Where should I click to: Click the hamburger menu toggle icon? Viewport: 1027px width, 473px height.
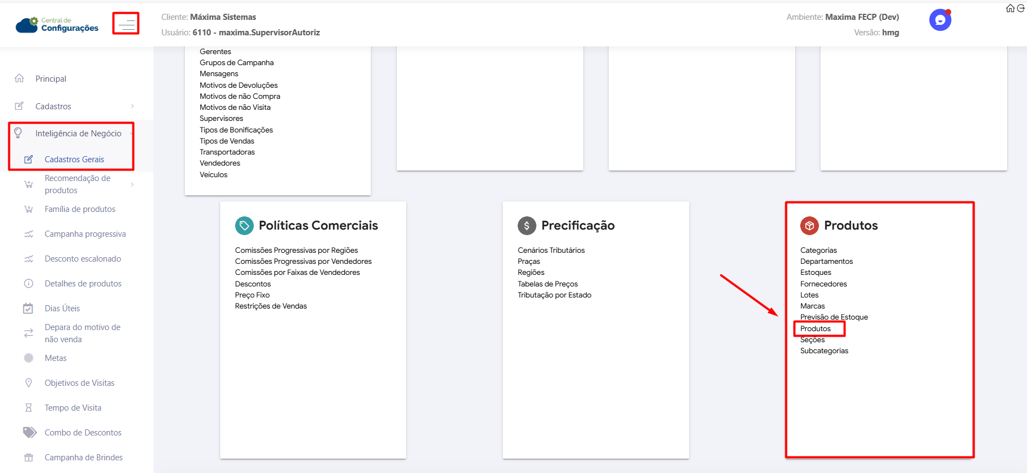coord(126,24)
